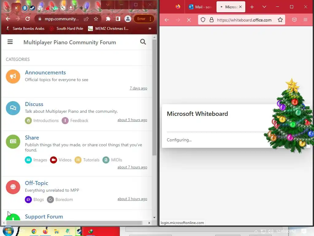Save page to Pocket in Firefox
314x236 pixels.
point(294,20)
